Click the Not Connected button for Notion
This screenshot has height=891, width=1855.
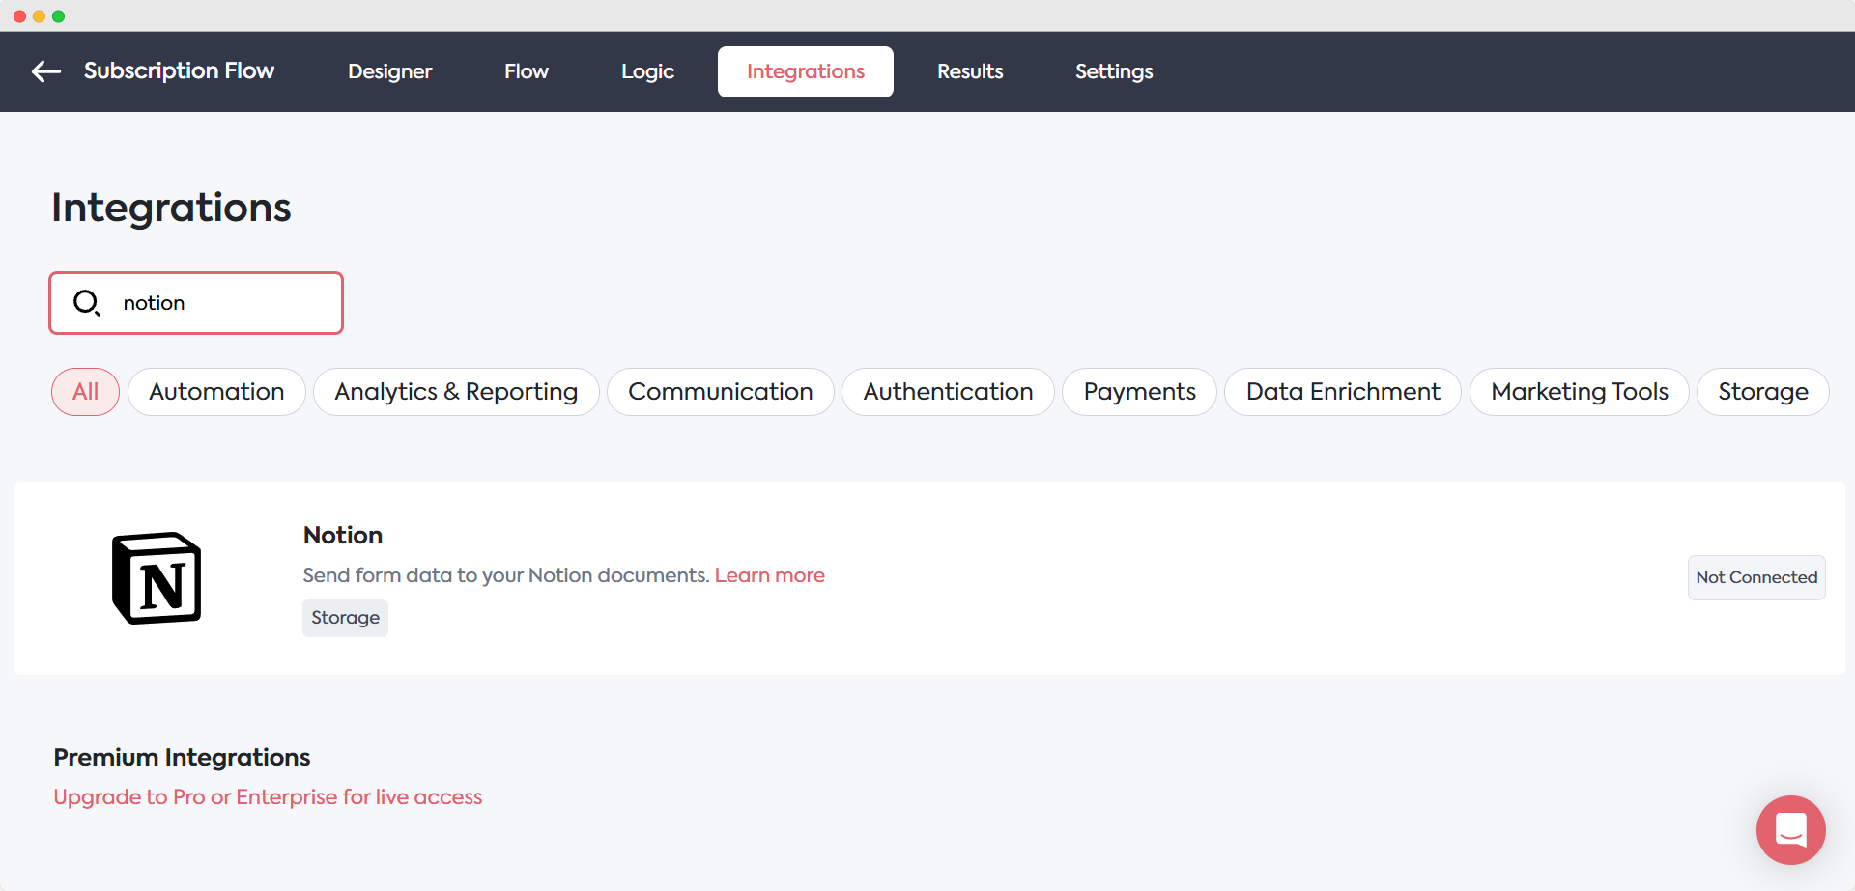point(1755,577)
